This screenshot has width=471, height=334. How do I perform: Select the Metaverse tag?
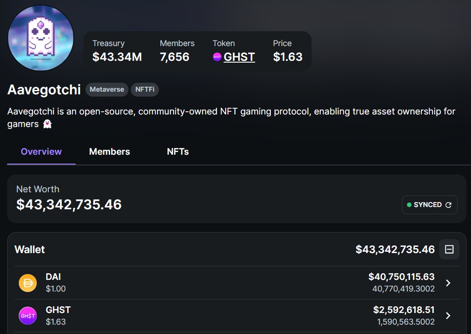click(x=107, y=89)
